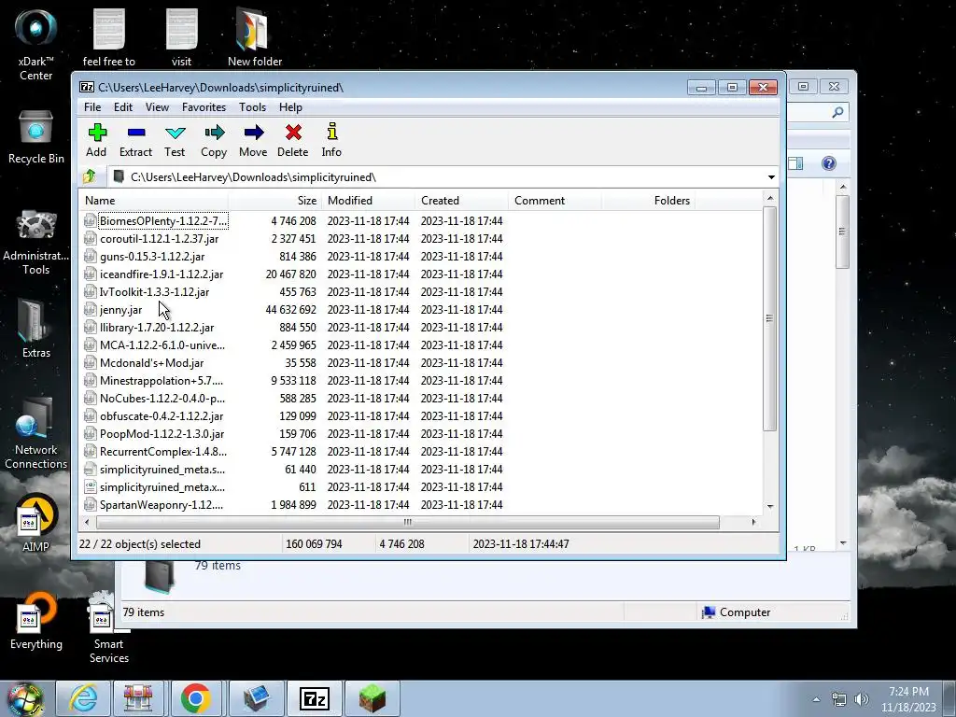Open the Help menu
Screen dimensions: 956x717
[x=291, y=107]
